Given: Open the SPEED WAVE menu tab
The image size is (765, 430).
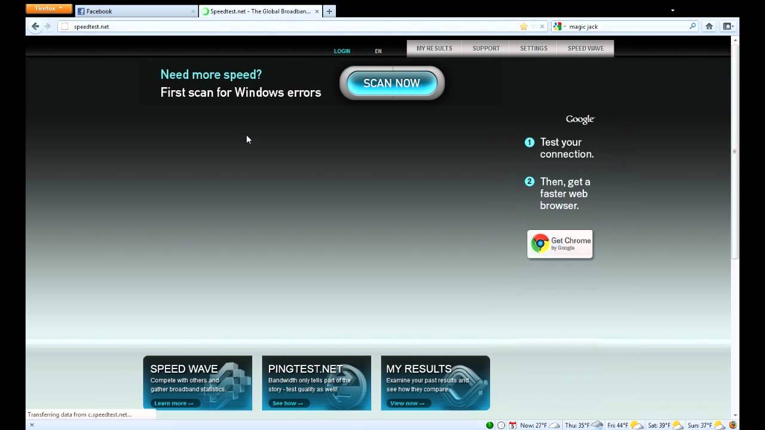Looking at the screenshot, I should pos(586,48).
